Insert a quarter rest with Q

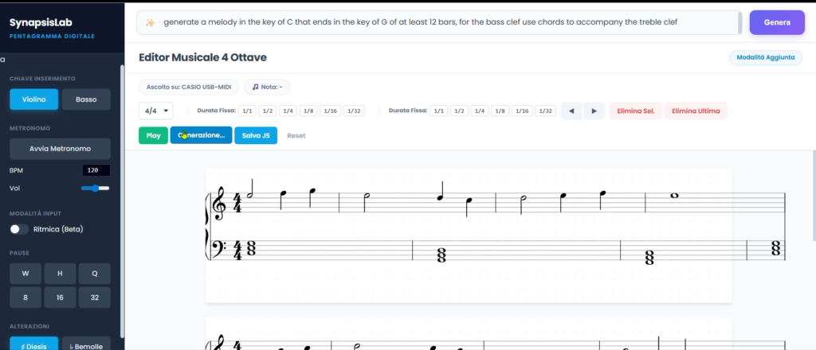(x=94, y=273)
